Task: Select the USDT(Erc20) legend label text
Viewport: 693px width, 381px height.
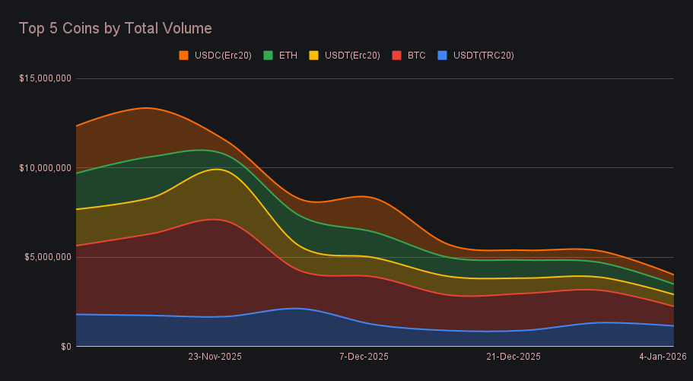Action: pyautogui.click(x=352, y=56)
